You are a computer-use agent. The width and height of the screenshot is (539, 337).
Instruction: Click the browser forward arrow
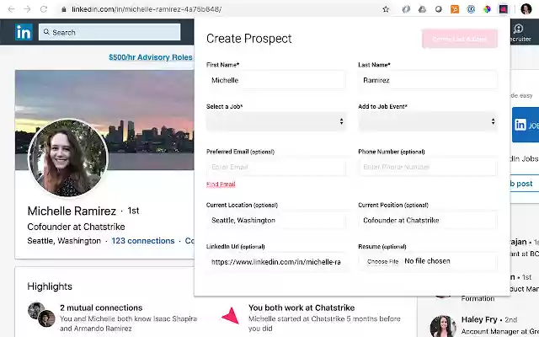[x=28, y=9]
